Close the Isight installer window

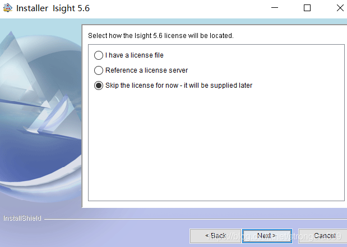pyautogui.click(x=340, y=8)
